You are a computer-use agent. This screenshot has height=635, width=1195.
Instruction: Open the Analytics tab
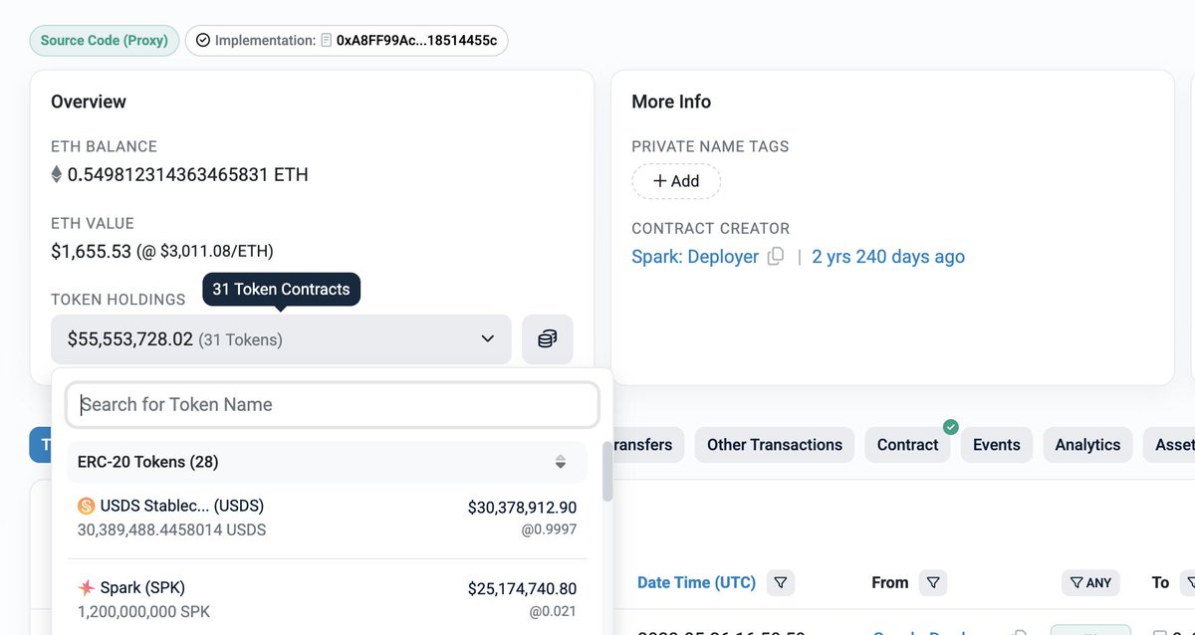coord(1087,445)
